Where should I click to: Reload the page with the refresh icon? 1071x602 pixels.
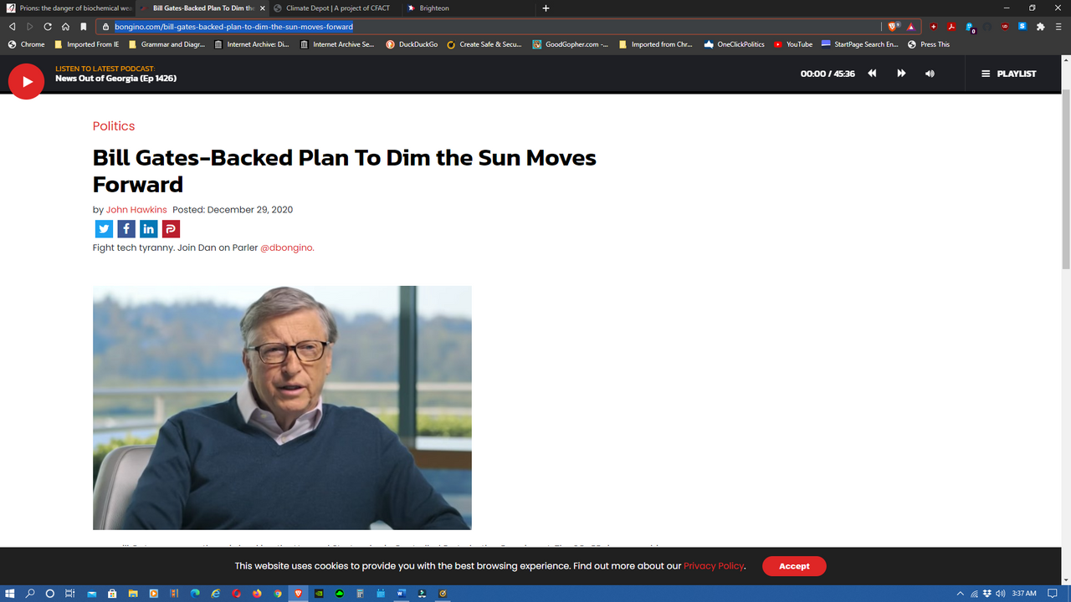tap(48, 27)
